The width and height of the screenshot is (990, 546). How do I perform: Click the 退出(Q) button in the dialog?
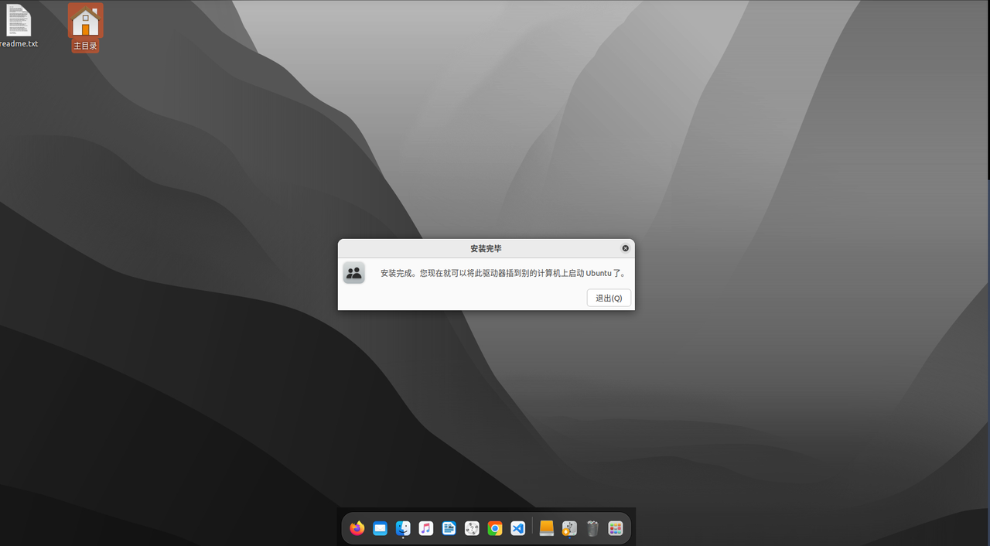pos(609,298)
